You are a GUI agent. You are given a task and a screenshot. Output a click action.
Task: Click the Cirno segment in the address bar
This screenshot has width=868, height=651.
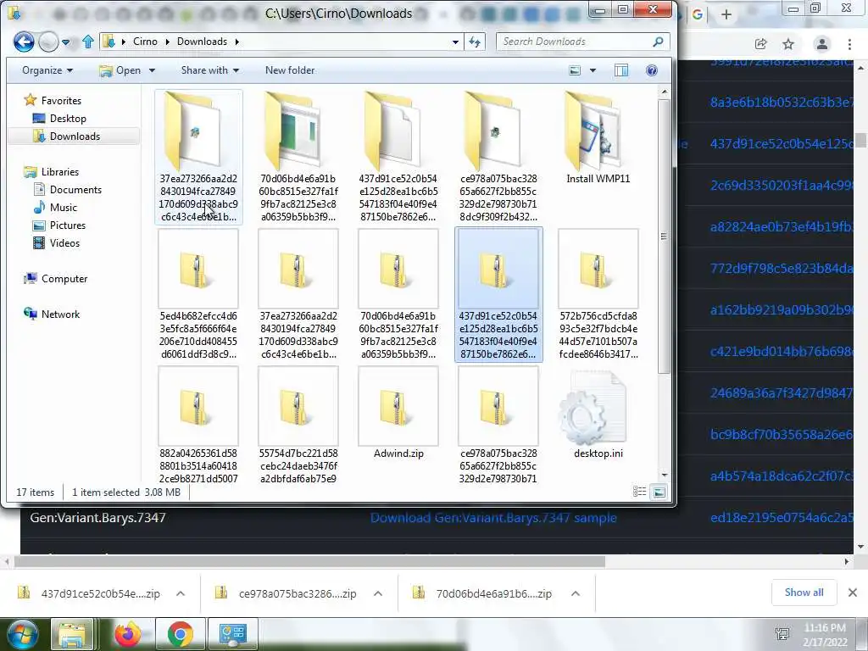click(145, 42)
